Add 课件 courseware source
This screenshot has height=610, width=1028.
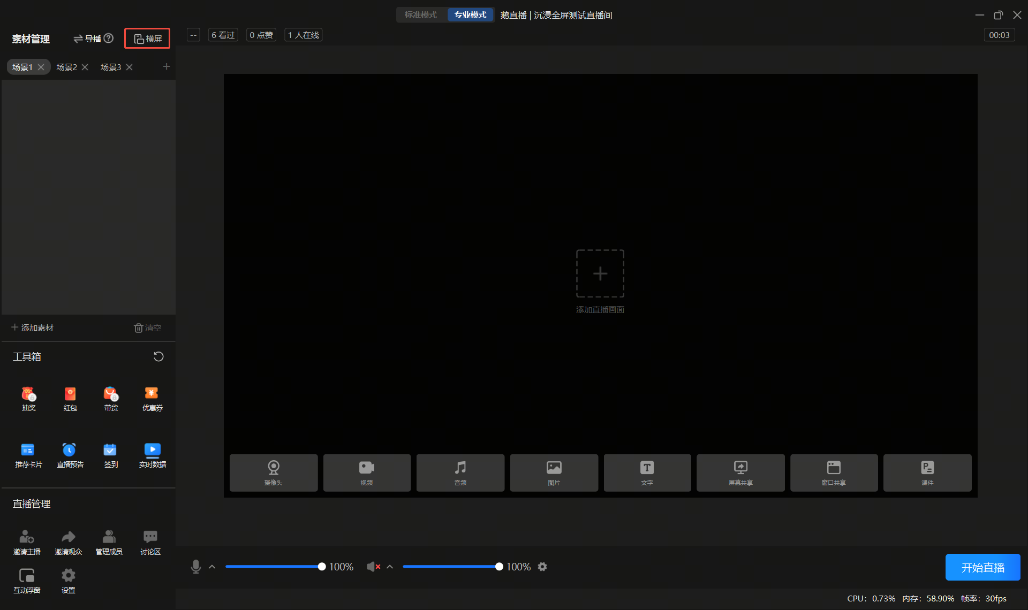point(927,473)
